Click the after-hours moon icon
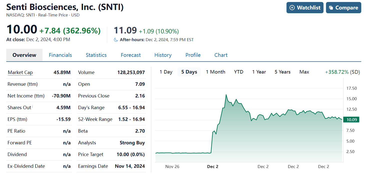 point(116,40)
